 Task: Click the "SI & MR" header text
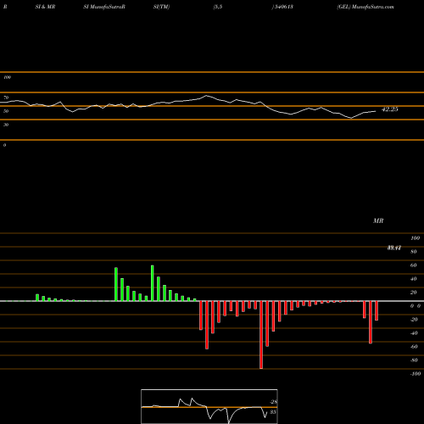pos(45,7)
